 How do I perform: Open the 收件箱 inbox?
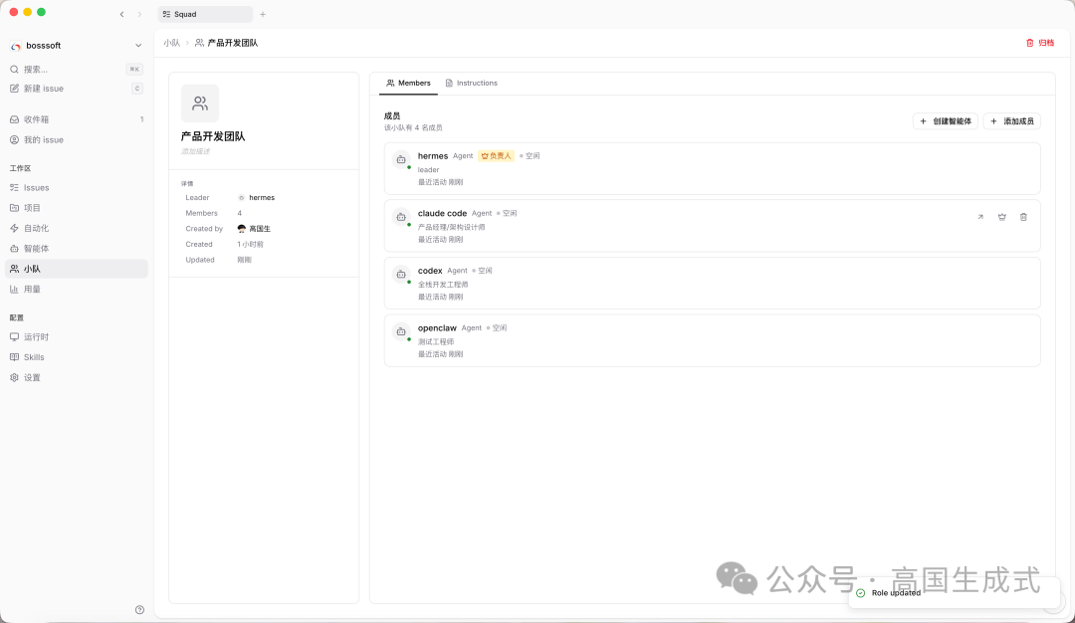tap(76, 119)
